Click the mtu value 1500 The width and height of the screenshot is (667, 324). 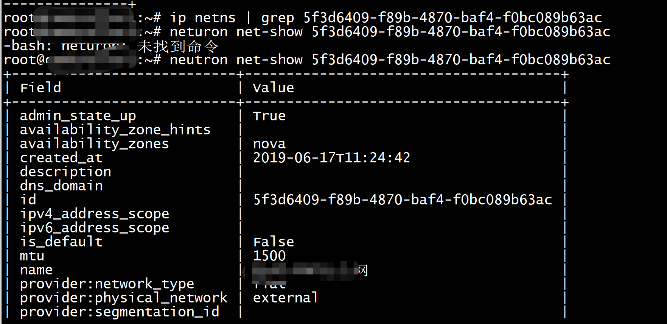[x=269, y=256]
